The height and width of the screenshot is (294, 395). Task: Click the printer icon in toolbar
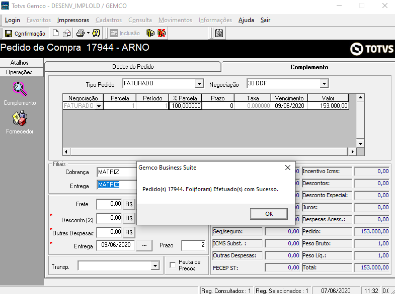point(81,33)
